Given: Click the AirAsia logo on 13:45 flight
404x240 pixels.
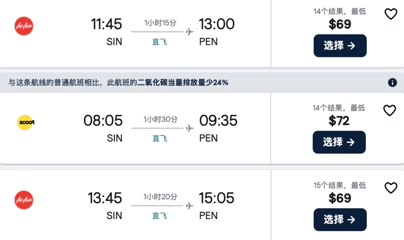Looking at the screenshot, I should pos(24,200).
